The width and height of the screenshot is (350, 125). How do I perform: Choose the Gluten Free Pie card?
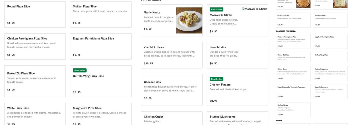293,20
